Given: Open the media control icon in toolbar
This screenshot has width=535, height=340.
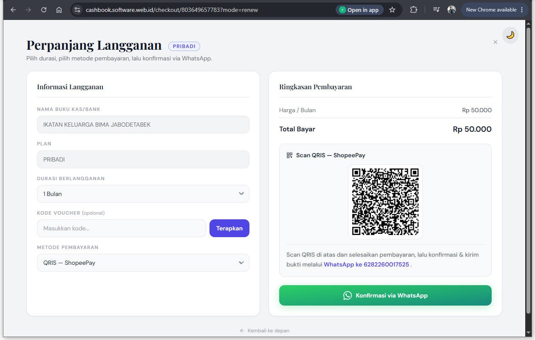Looking at the screenshot, I should tap(436, 10).
